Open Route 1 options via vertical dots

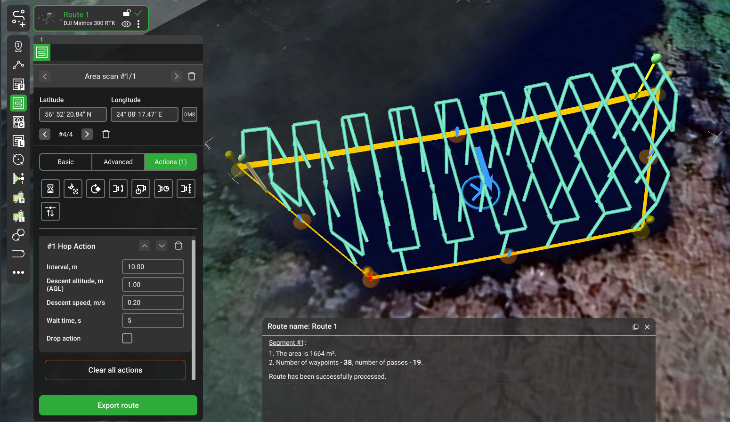click(x=138, y=24)
